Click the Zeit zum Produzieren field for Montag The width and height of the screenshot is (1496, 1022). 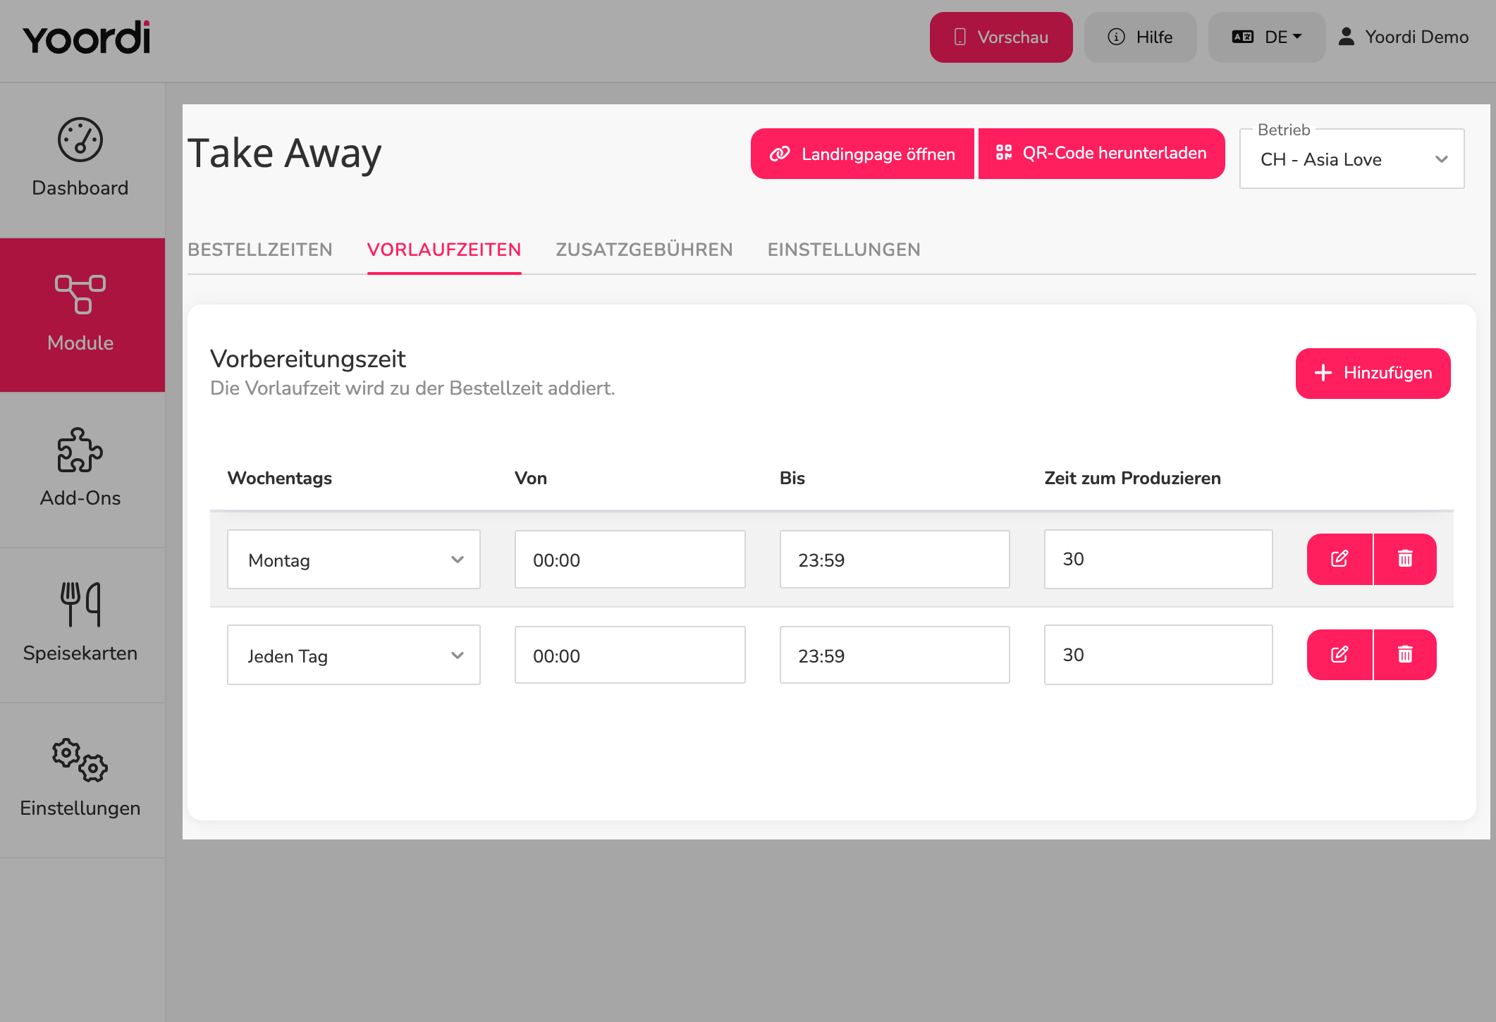(1158, 560)
